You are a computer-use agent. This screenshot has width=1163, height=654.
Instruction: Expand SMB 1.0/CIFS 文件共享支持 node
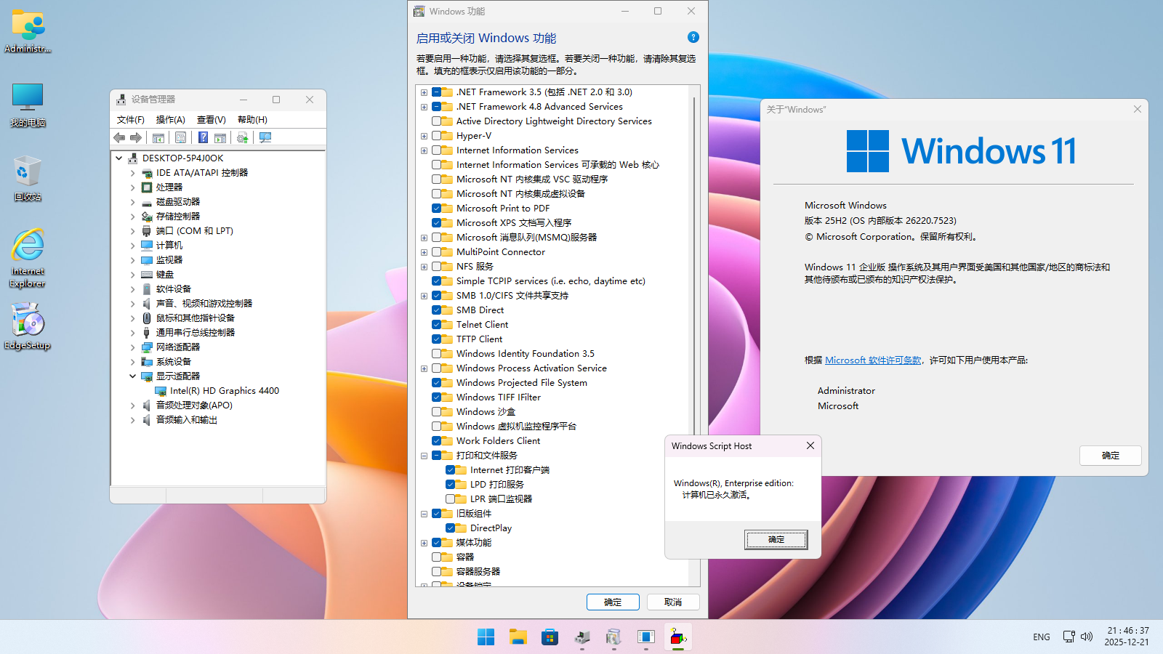(x=424, y=296)
